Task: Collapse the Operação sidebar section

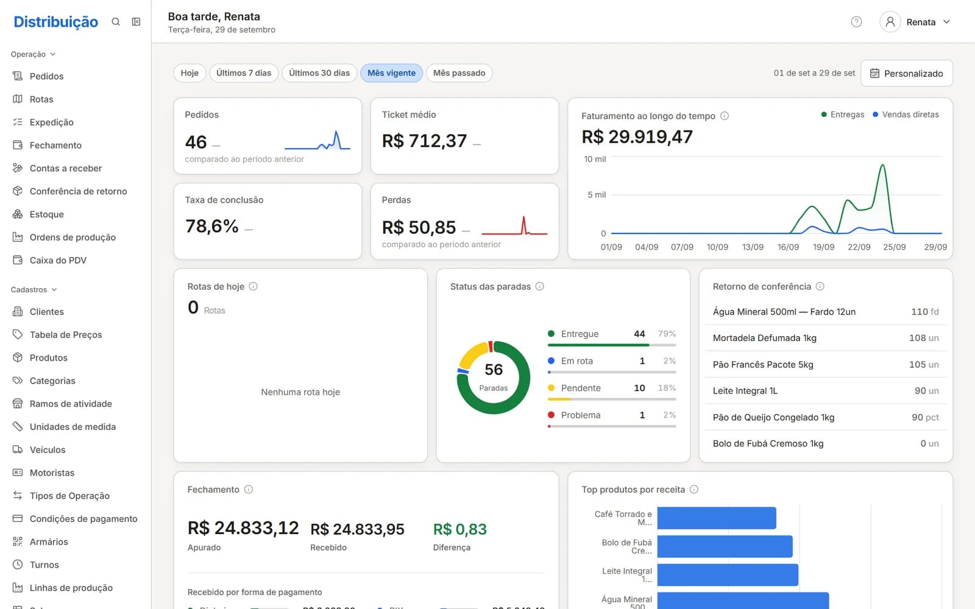Action: (x=34, y=54)
